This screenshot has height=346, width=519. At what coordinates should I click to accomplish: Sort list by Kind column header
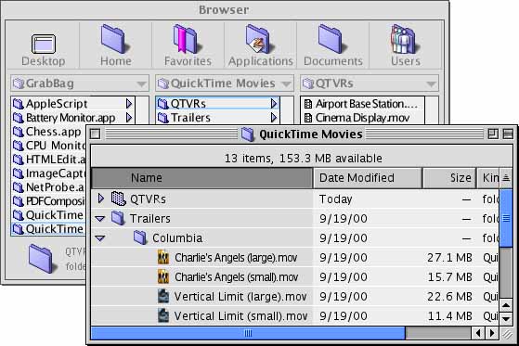(x=488, y=178)
